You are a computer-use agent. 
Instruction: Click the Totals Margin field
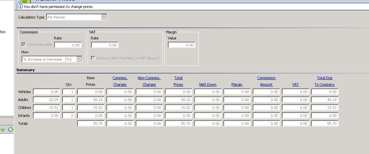click(x=237, y=124)
